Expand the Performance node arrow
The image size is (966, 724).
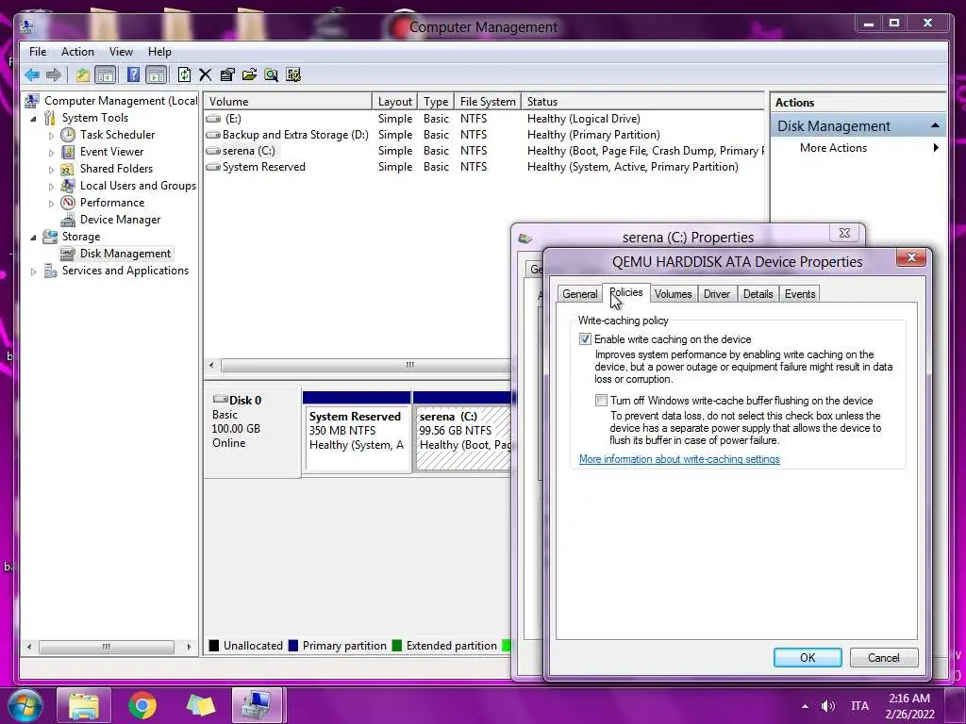pyautogui.click(x=51, y=204)
